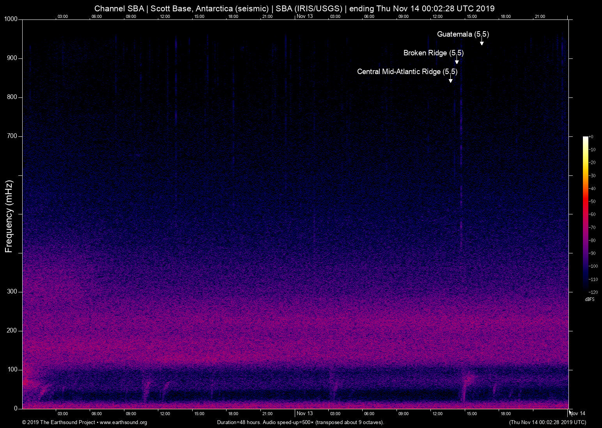Click the arrow marker below the Guatemala label
This screenshot has width=602, height=428.
(x=482, y=42)
